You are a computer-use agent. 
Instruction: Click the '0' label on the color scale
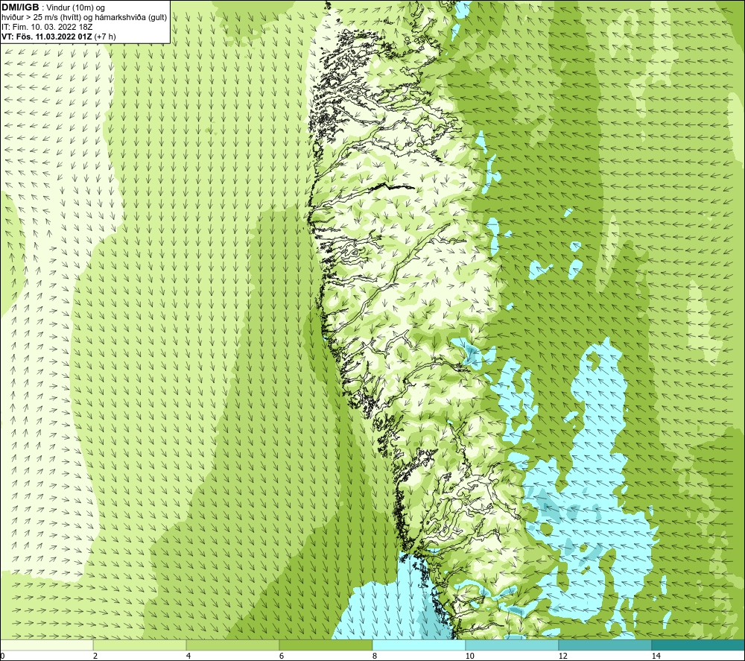2,657
